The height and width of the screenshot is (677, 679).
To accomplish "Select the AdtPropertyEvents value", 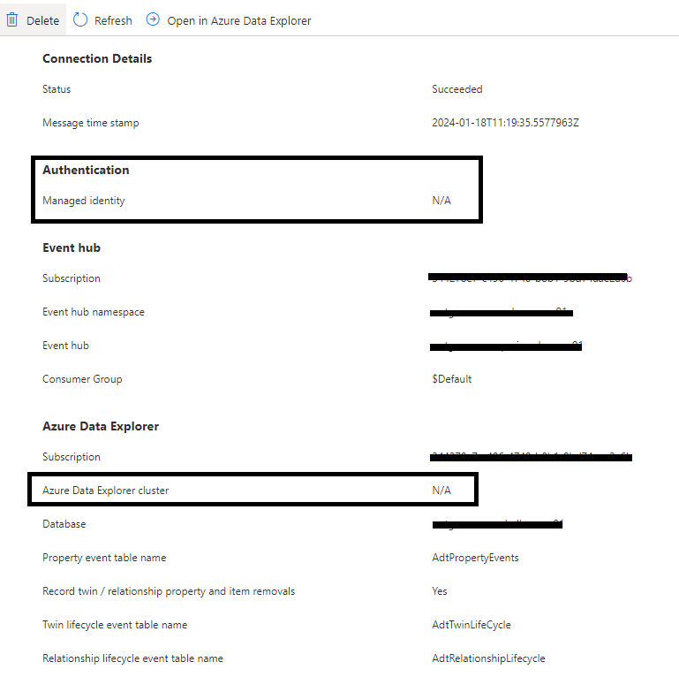I will point(475,558).
